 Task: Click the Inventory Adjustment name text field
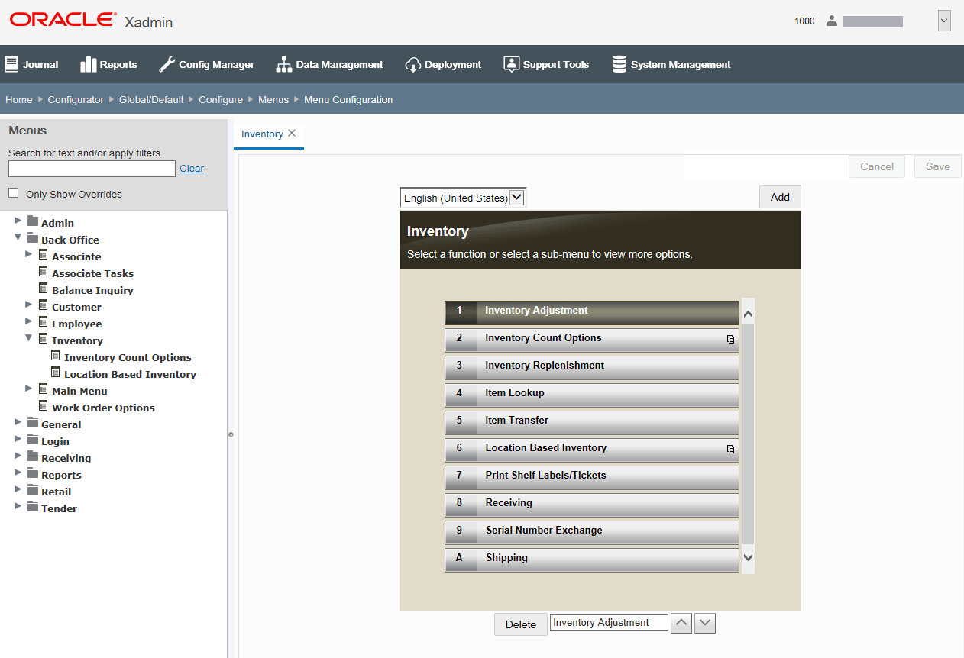click(x=609, y=623)
